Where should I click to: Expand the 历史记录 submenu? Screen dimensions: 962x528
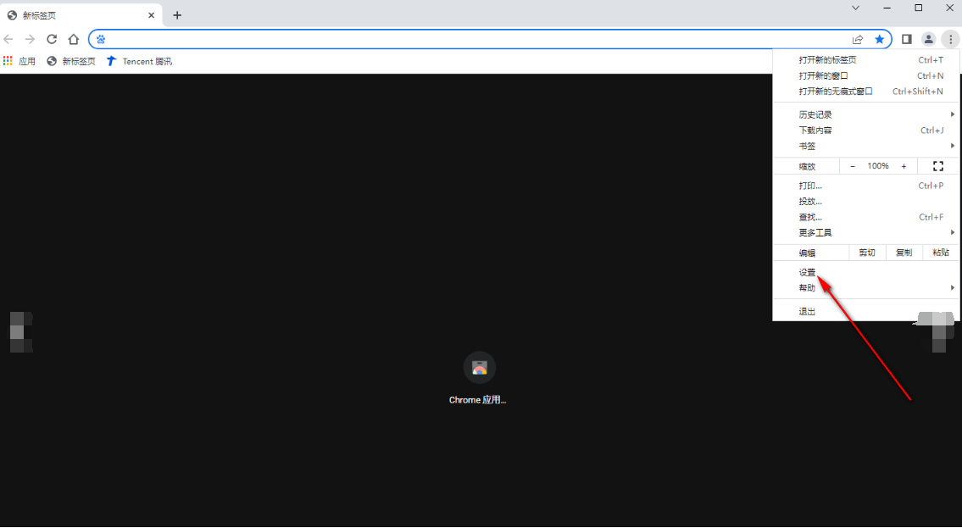pos(866,114)
